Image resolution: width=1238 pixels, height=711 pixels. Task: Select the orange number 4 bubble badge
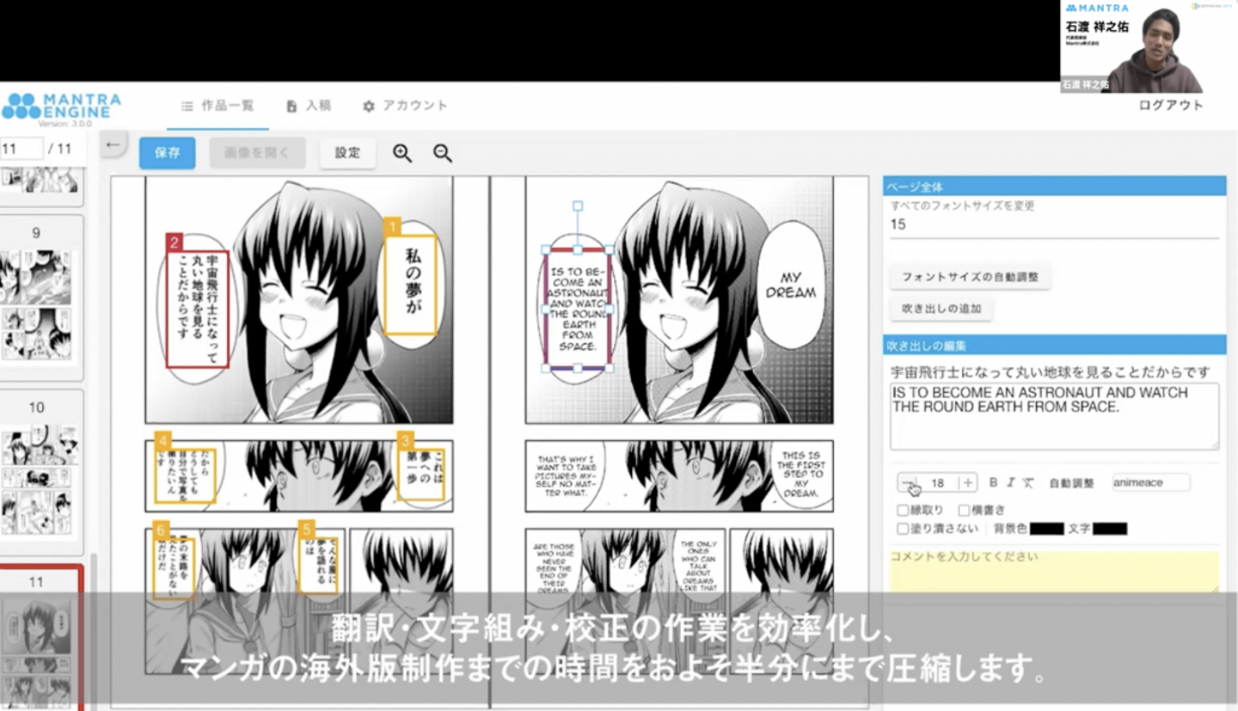click(x=163, y=440)
